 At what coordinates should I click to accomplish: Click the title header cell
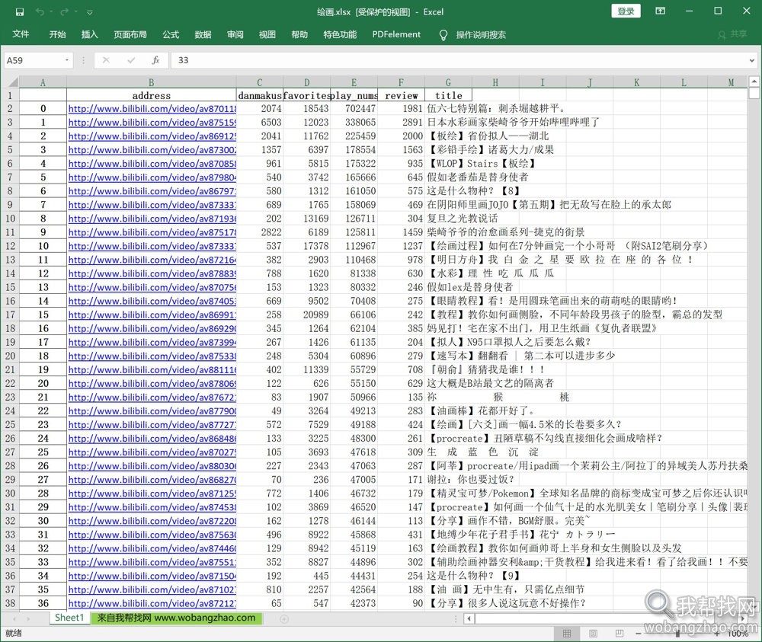point(449,96)
